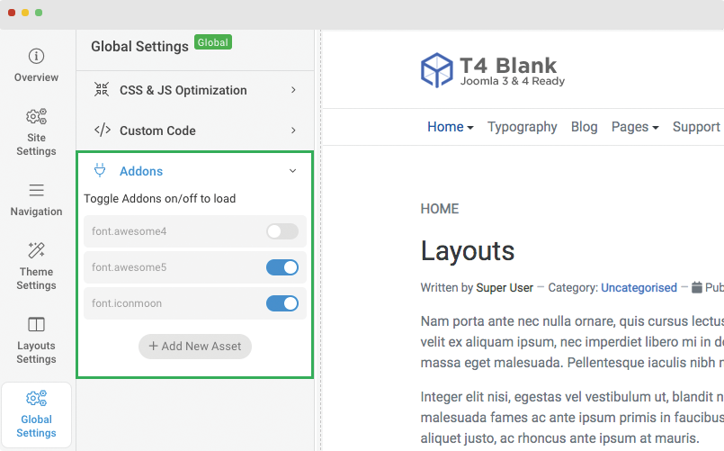Turn off the font.iconmoon addon toggle
724x451 pixels.
(x=282, y=303)
